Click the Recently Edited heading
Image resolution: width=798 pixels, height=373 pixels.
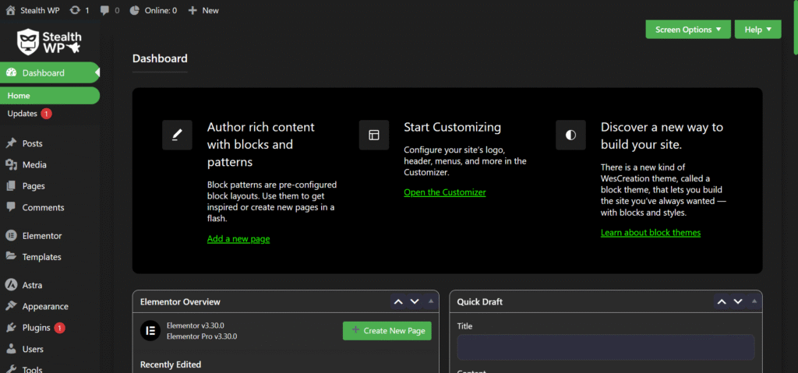(x=171, y=364)
